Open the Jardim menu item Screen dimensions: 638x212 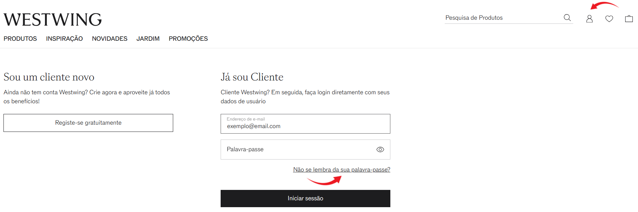pos(148,39)
